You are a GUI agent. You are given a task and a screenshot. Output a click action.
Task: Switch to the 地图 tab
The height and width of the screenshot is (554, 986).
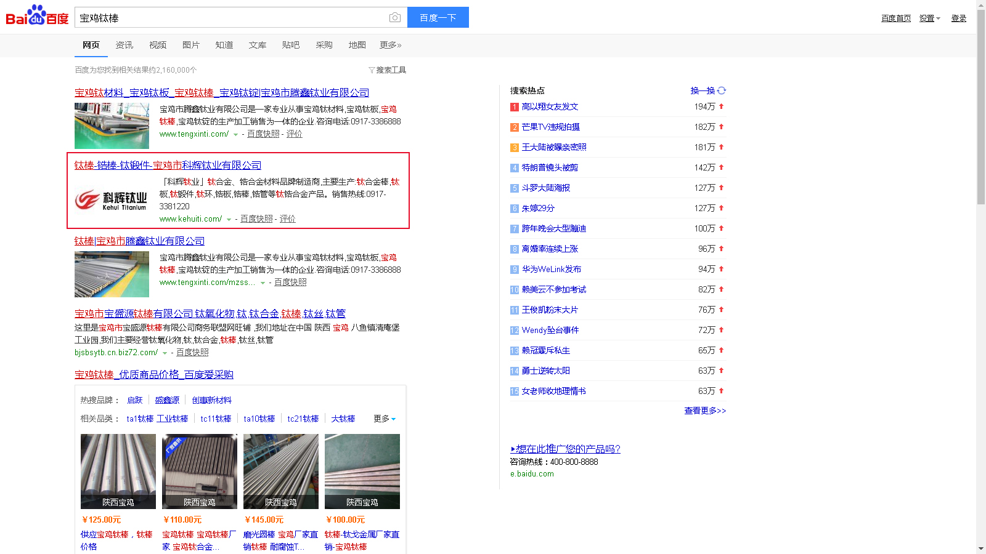(x=357, y=45)
